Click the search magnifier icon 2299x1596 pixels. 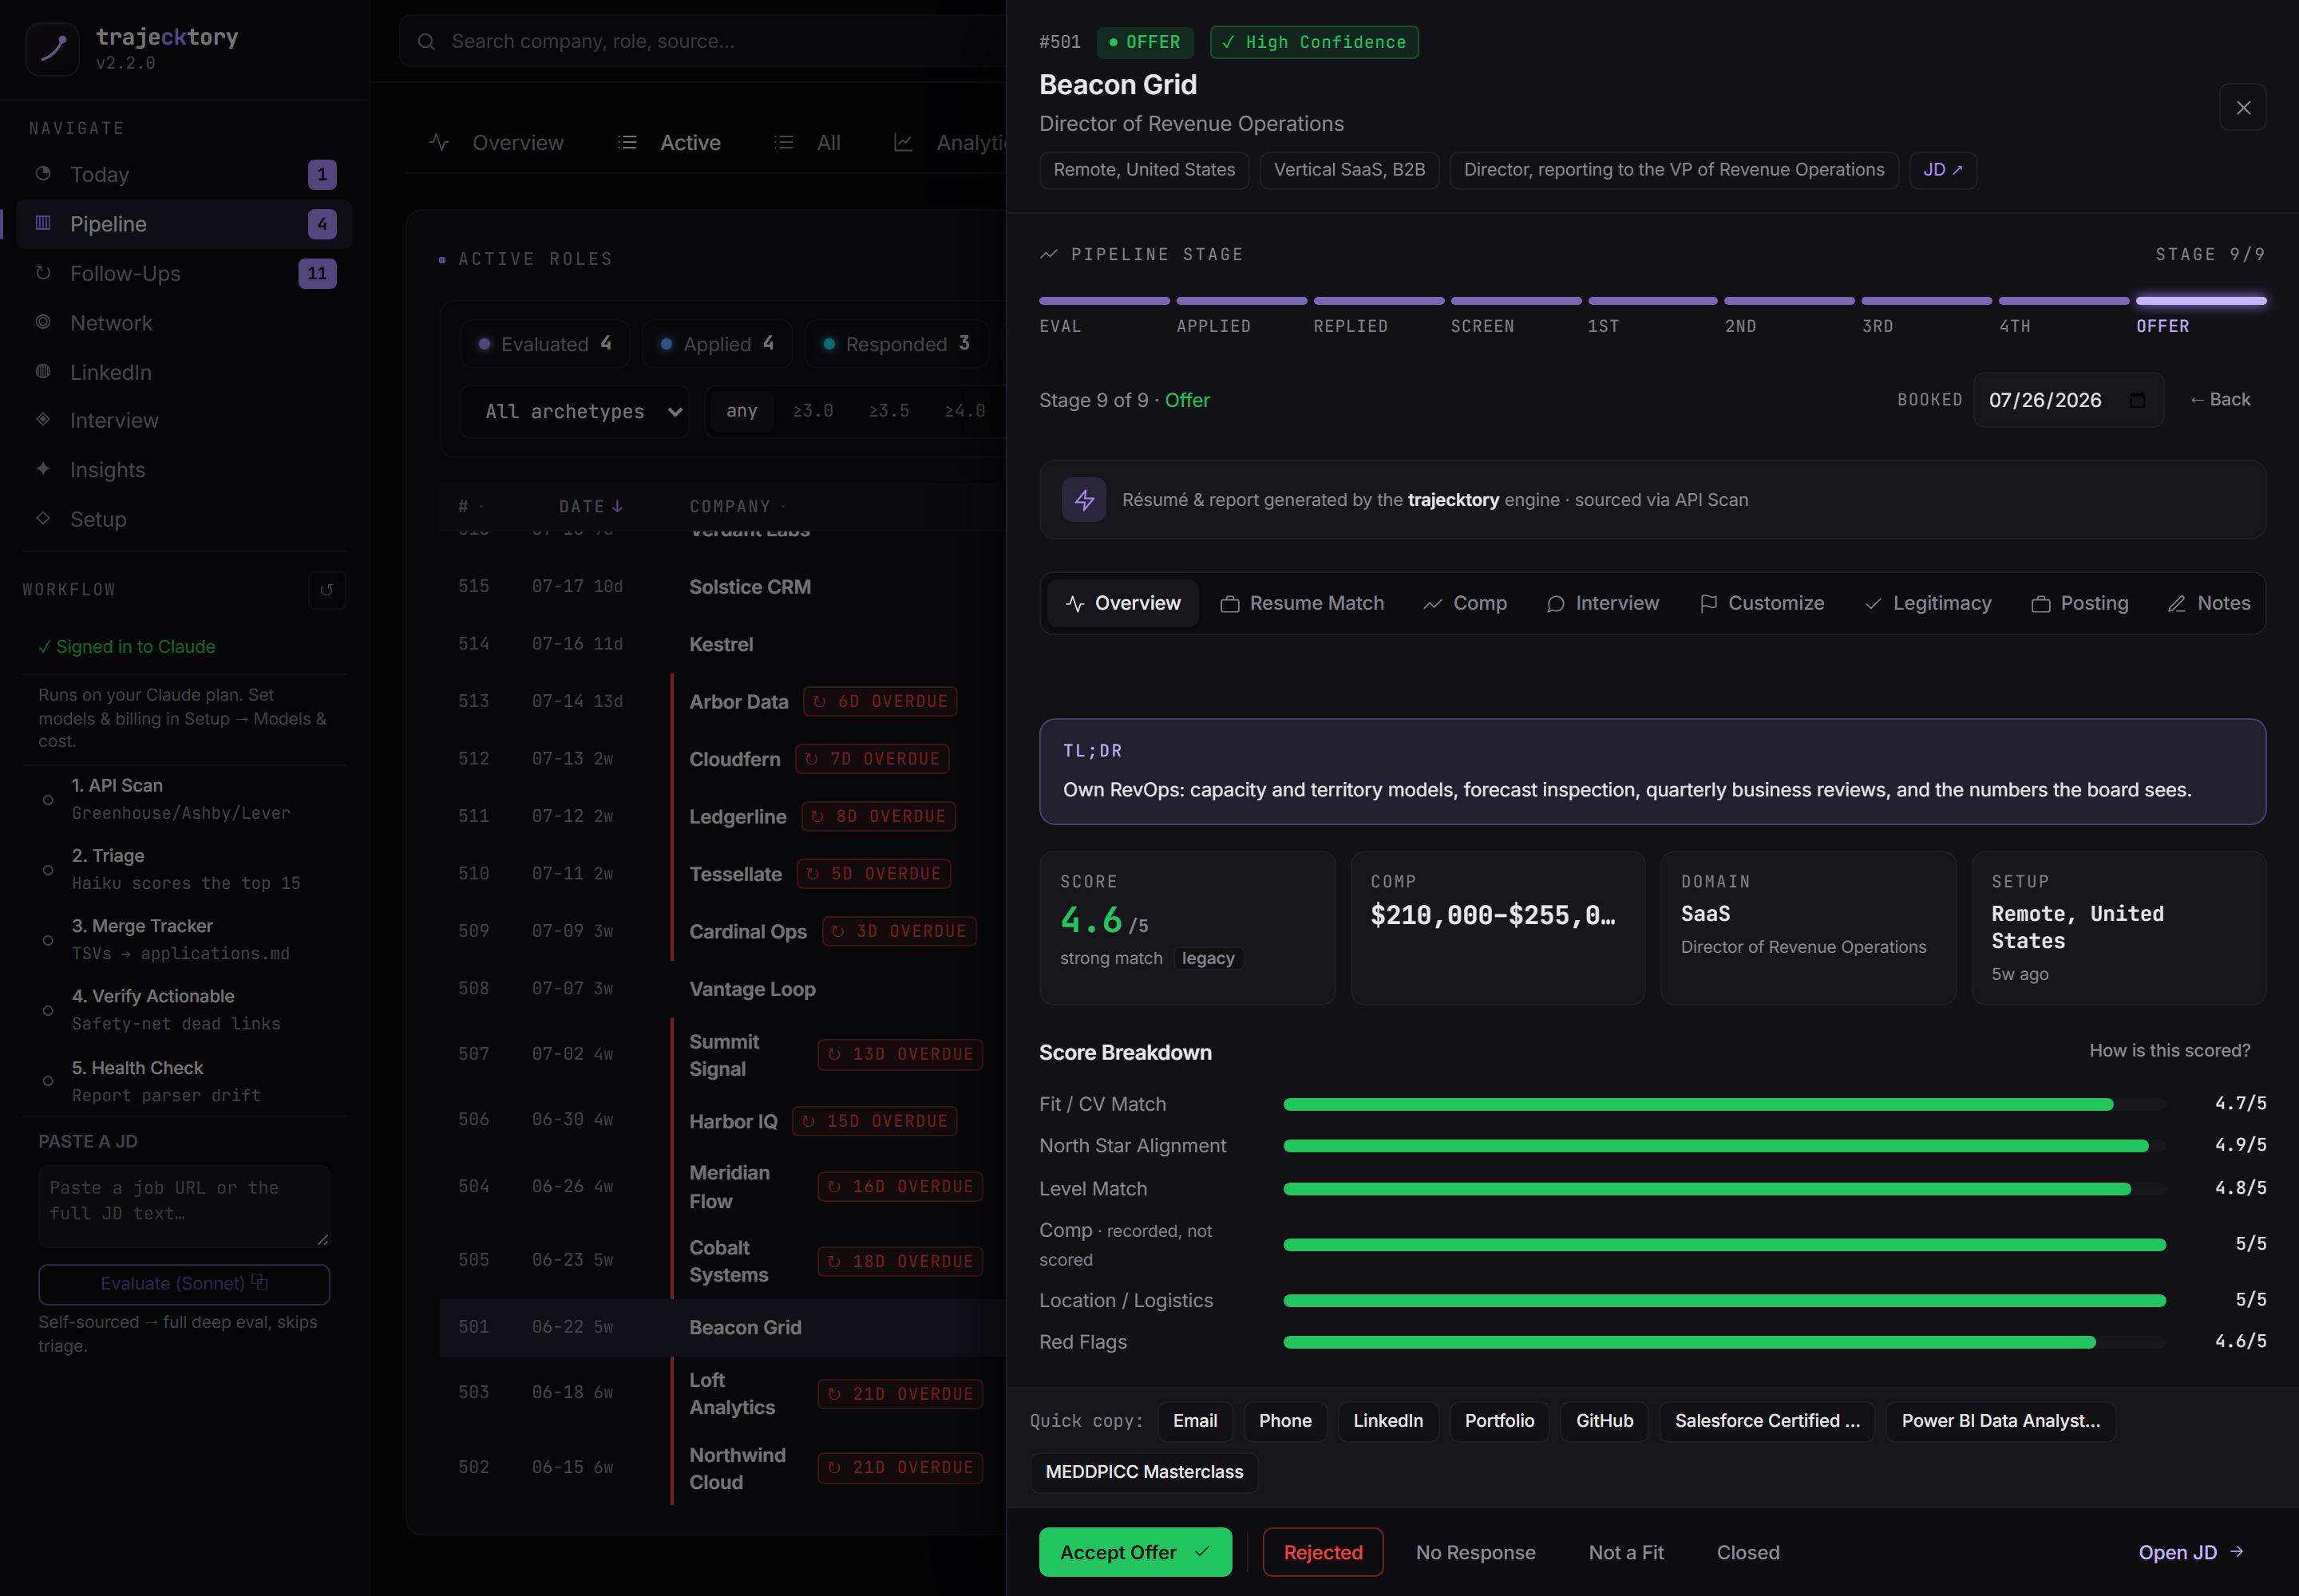426,41
